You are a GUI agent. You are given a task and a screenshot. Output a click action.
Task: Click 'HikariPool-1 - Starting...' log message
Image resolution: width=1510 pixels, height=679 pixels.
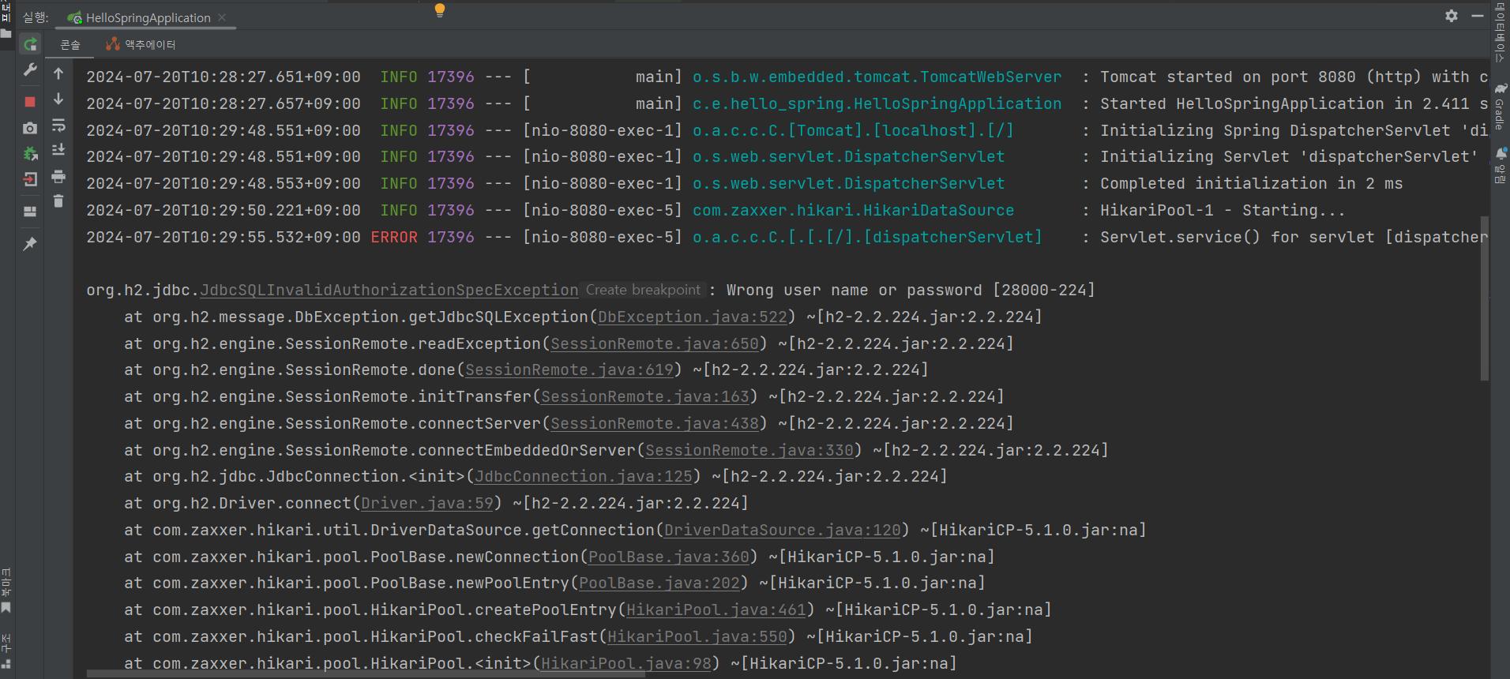(1222, 211)
